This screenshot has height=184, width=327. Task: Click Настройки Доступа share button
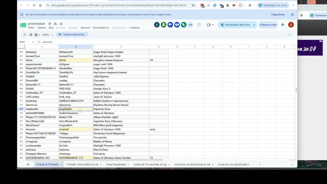click(x=235, y=25)
